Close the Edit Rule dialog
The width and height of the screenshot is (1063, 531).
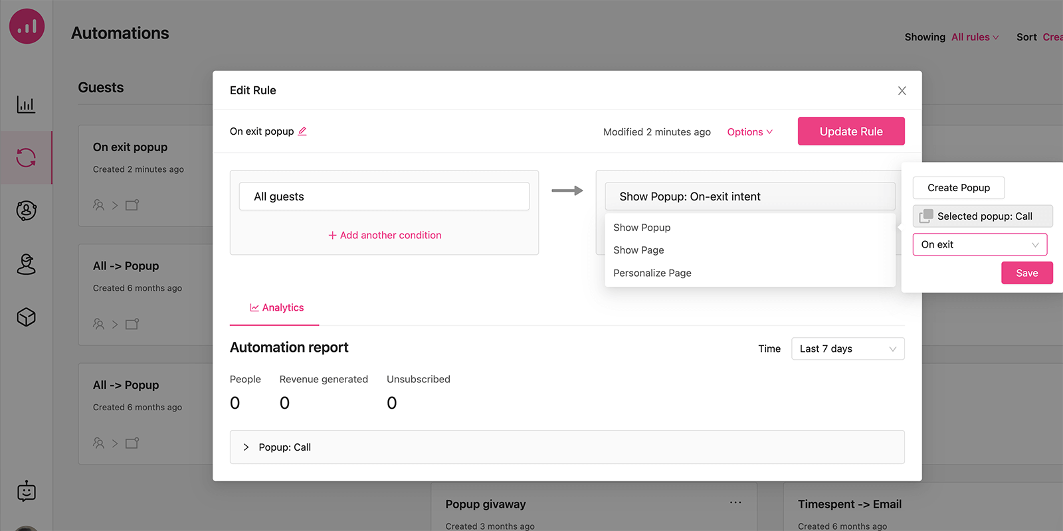[902, 91]
